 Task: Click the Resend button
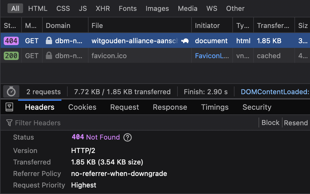(x=296, y=122)
